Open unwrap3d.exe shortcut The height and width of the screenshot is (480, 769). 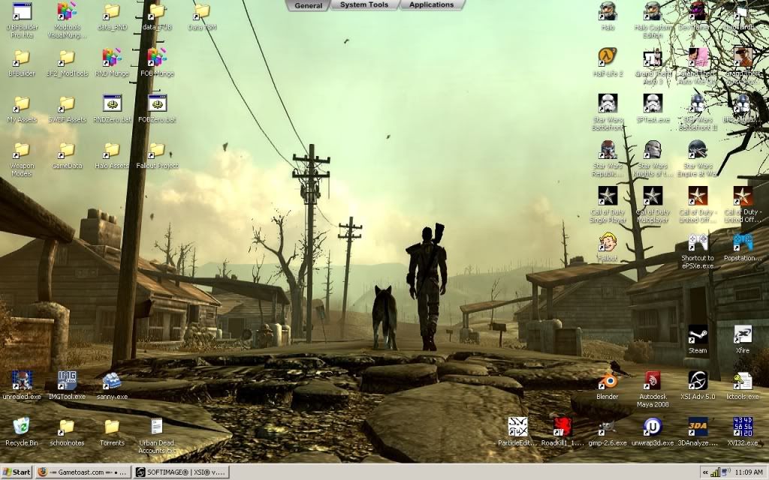pyautogui.click(x=653, y=431)
